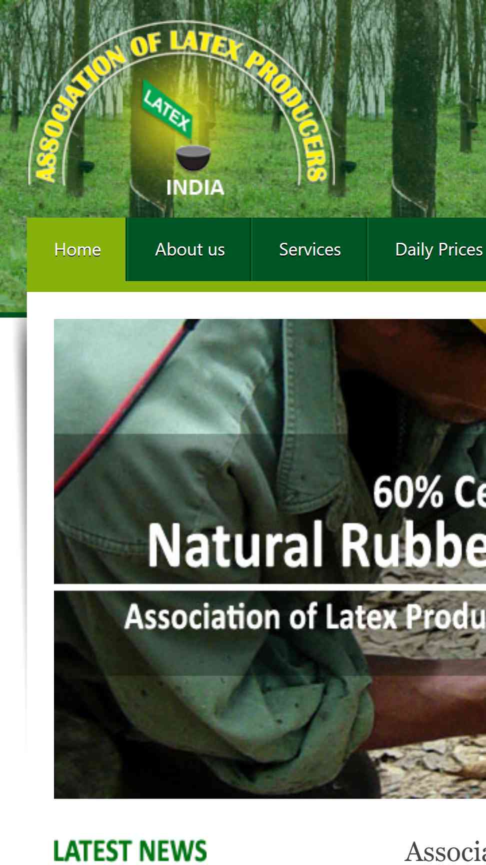Click the '60% Ce' banner headline text
This screenshot has height=865, width=486.
point(429,493)
